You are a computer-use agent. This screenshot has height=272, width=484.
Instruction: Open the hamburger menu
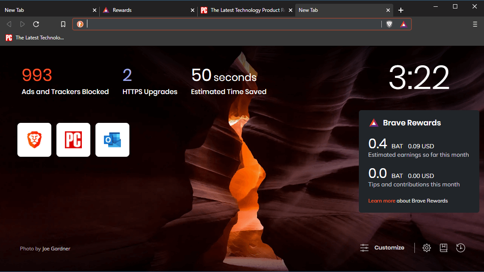coord(475,24)
